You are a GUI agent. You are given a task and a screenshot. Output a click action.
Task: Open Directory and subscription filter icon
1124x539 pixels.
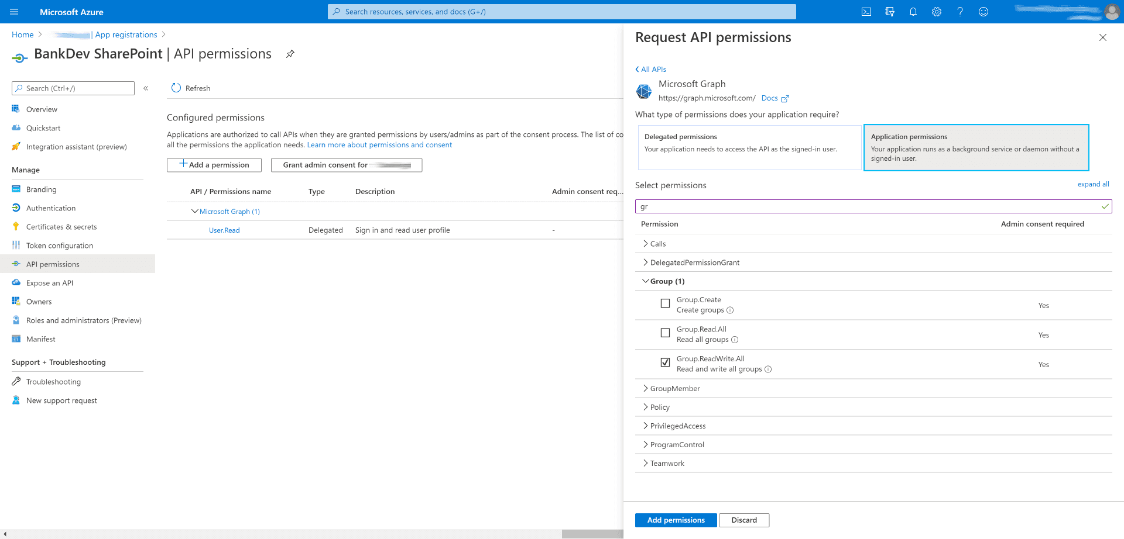[x=890, y=12]
